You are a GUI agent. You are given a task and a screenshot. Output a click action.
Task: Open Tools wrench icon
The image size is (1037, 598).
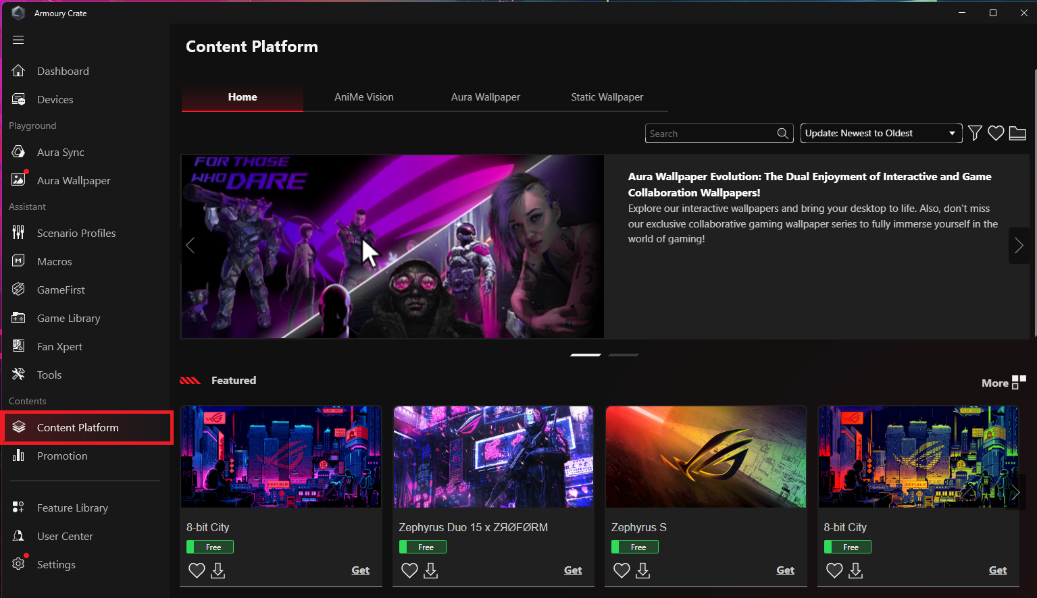tap(18, 375)
